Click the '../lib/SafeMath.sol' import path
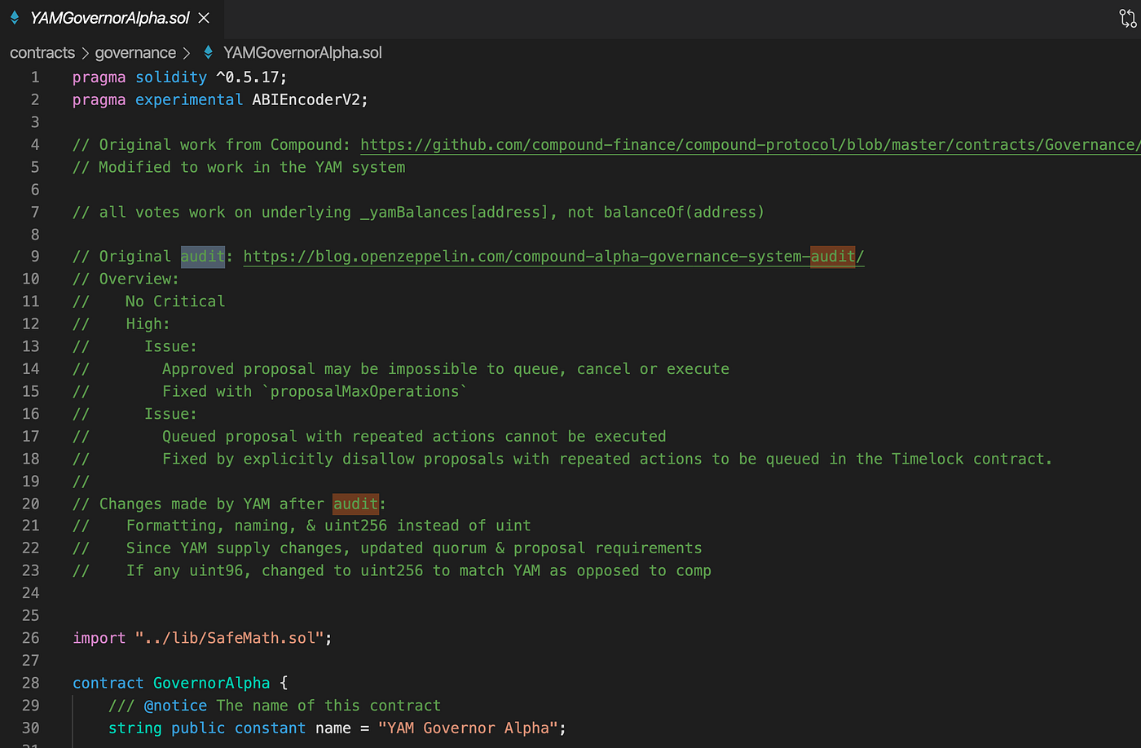This screenshot has width=1141, height=748. pos(230,638)
